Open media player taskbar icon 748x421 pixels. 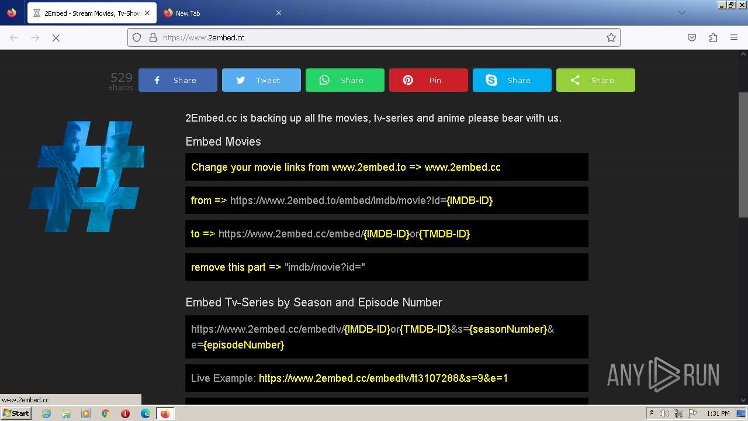(x=86, y=413)
